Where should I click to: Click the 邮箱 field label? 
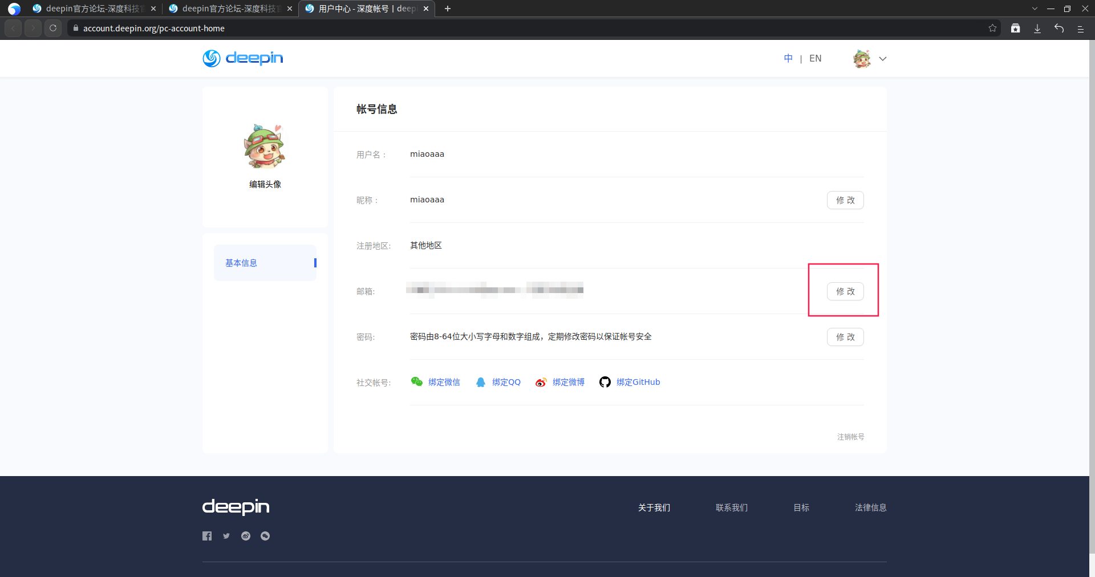(366, 291)
